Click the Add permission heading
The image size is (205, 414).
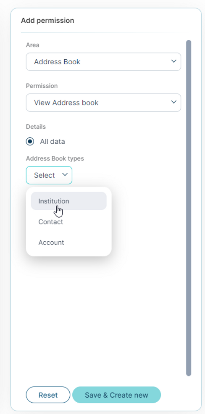47,21
